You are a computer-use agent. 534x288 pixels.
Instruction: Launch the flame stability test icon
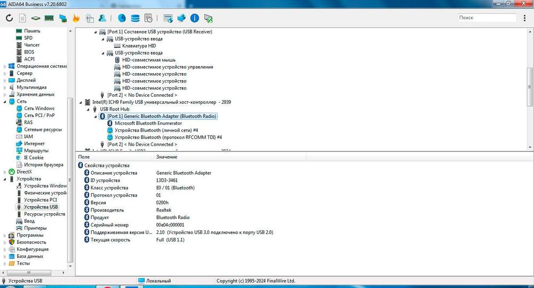point(76,18)
